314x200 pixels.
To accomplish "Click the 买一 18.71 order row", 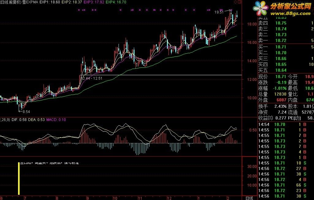I will click(x=286, y=47).
